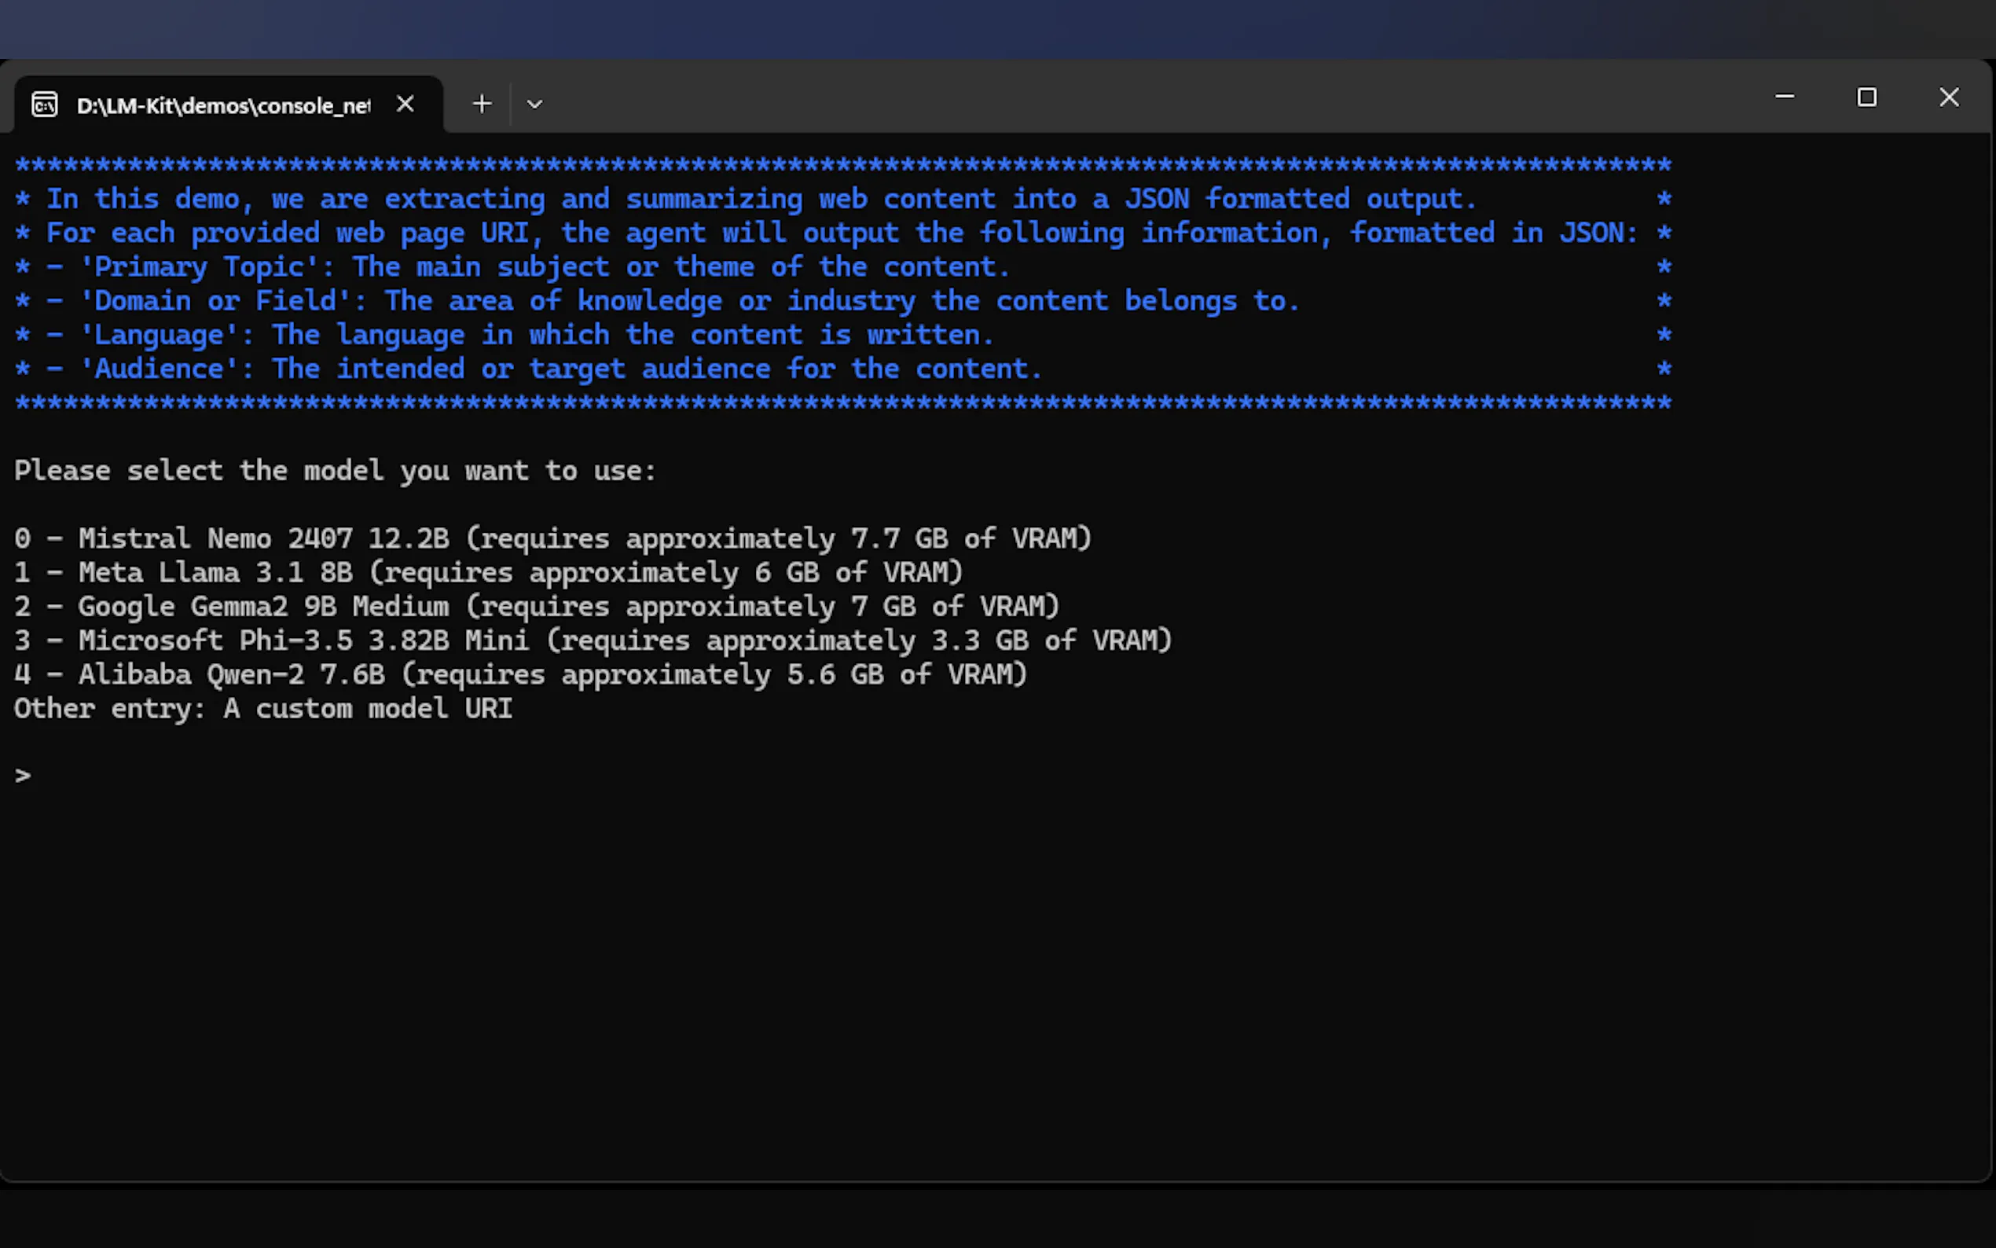Click the '>' input prompt line
The height and width of the screenshot is (1248, 1996).
click(23, 776)
